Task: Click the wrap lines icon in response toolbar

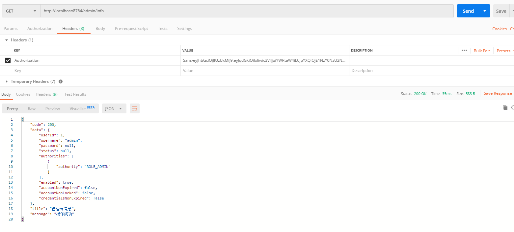Action: coord(134,108)
